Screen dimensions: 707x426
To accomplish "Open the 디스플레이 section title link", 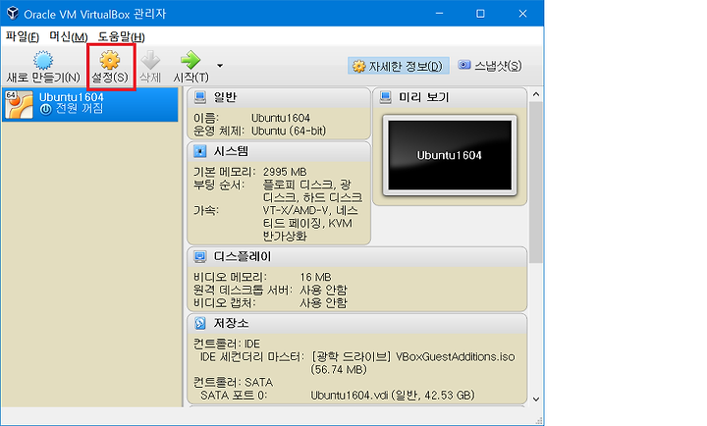I will [243, 256].
